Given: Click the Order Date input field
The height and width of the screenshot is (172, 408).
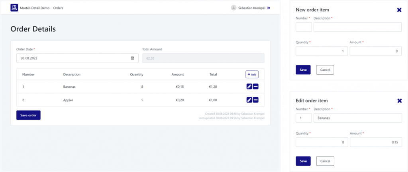Looking at the screenshot, I should click(x=72, y=58).
